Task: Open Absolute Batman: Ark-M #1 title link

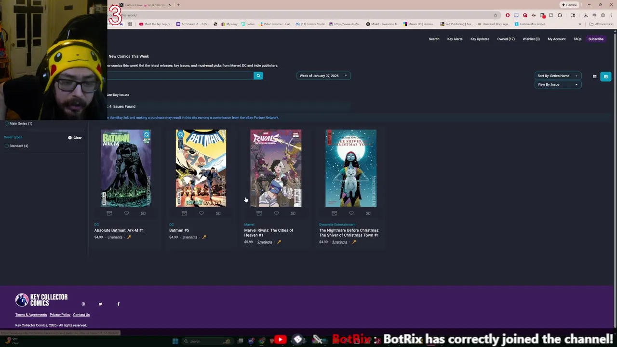Action: coord(119,230)
